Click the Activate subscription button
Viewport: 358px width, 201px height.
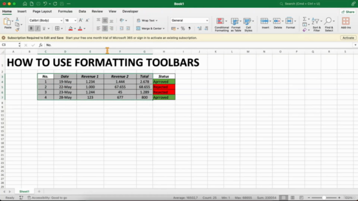tap(348, 38)
